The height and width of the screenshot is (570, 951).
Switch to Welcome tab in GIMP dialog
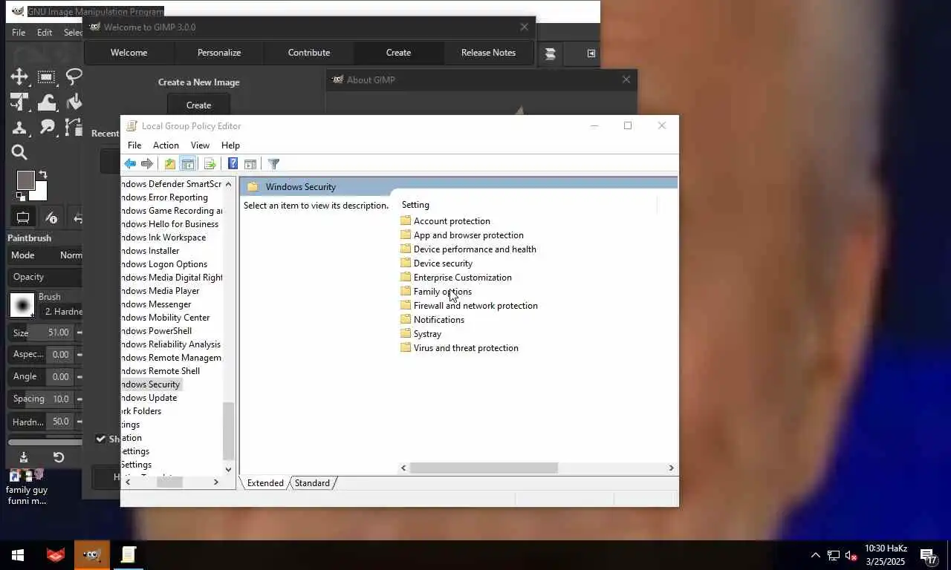pos(129,53)
